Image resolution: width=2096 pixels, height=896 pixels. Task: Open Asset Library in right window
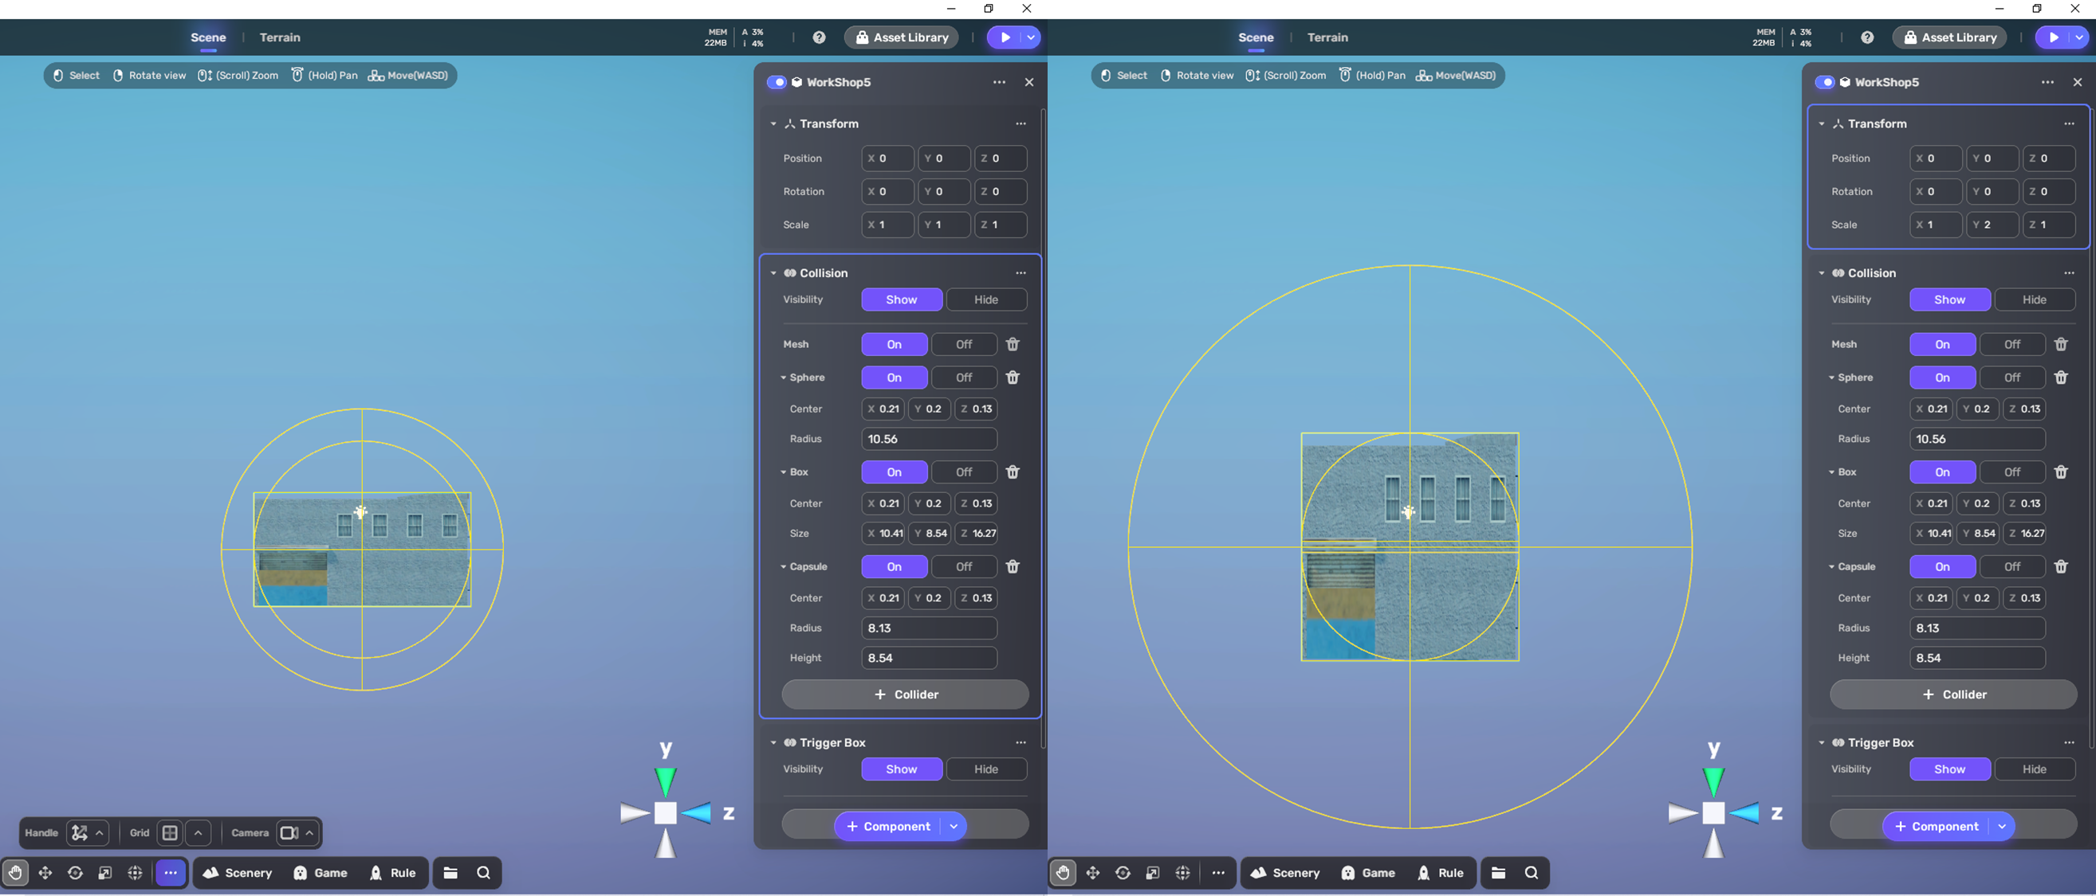click(1949, 37)
